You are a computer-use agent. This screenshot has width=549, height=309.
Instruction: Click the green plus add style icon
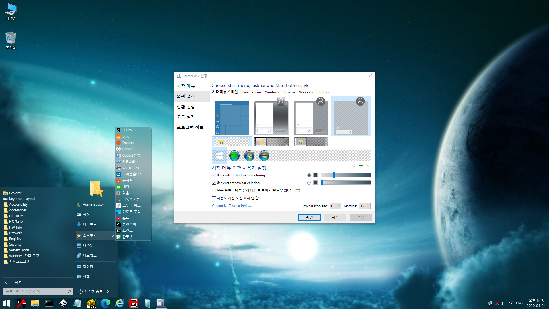point(361,166)
